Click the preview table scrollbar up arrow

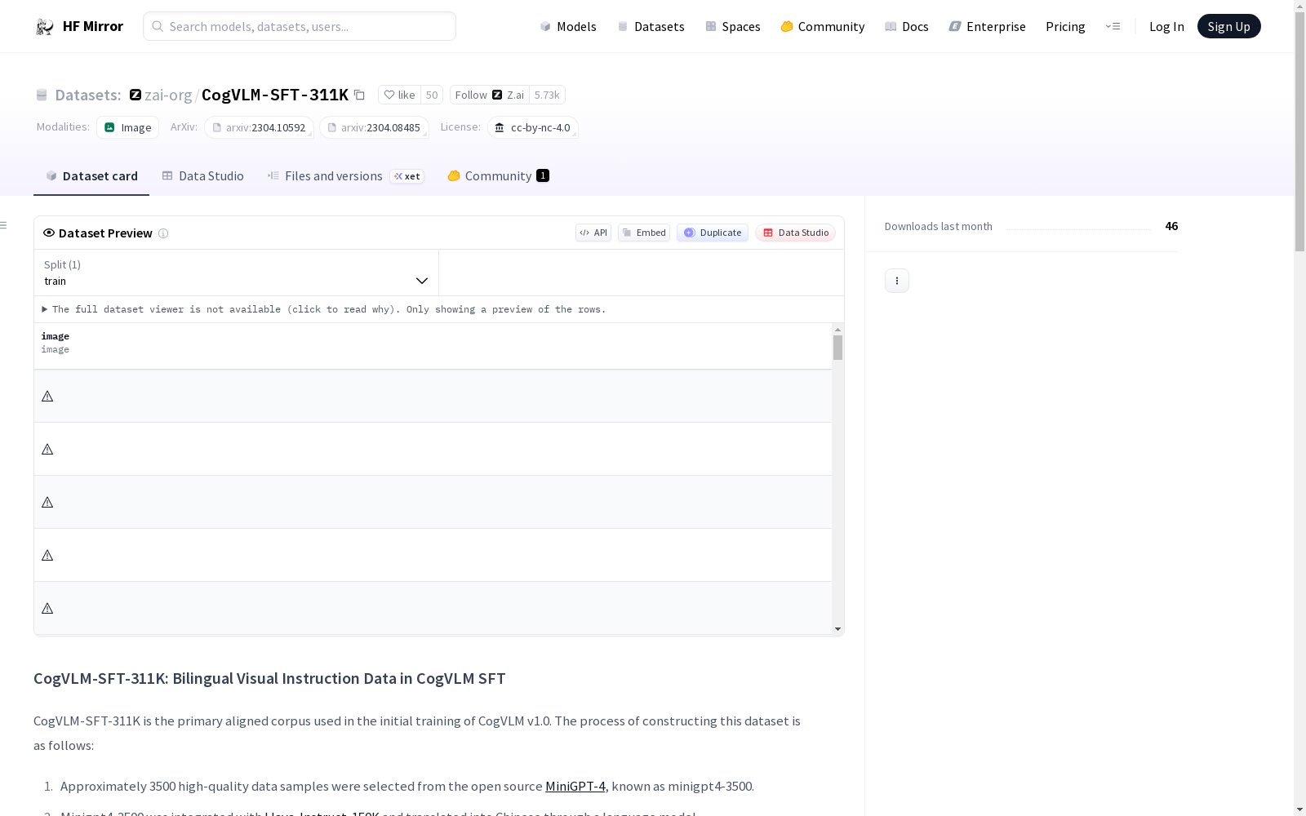pos(837,330)
